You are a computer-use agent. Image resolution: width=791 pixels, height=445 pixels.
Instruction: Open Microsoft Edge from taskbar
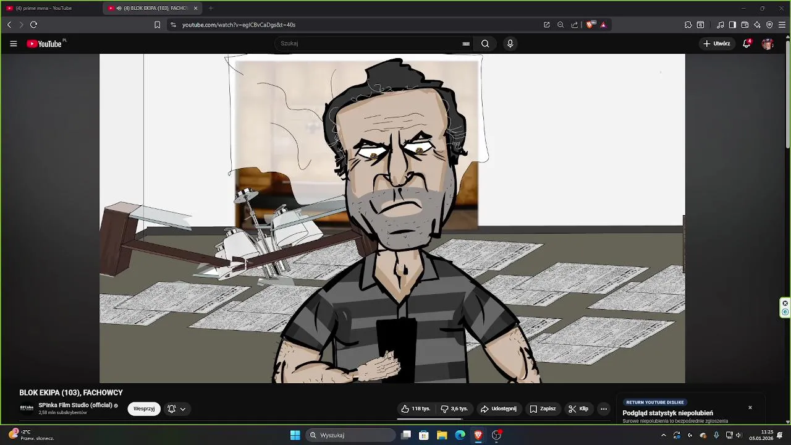(460, 435)
